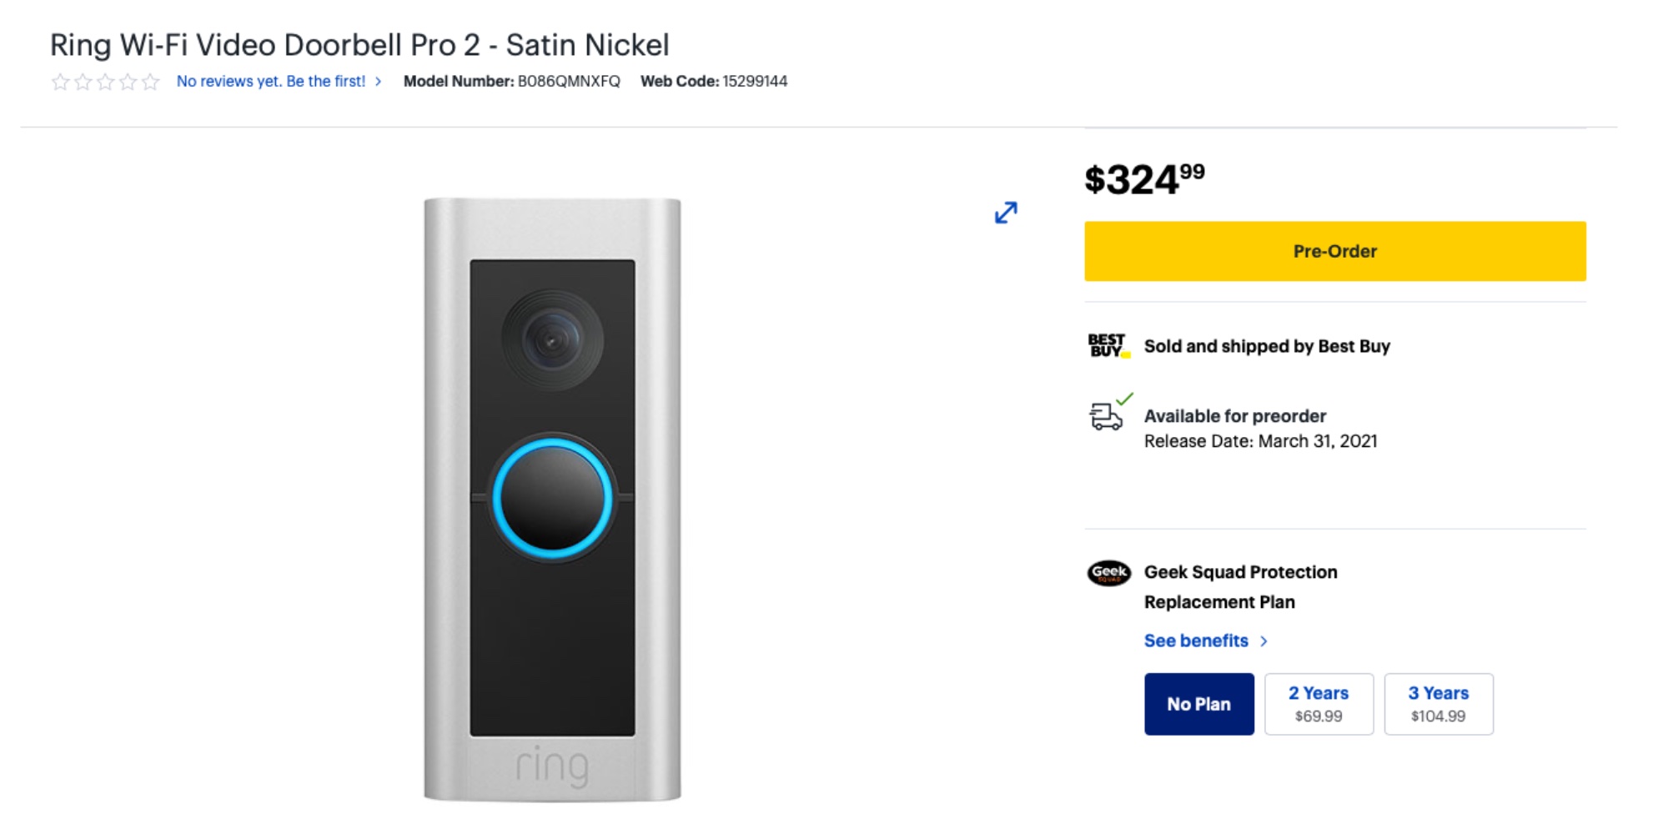The image size is (1668, 834).
Task: Click the $324.99 price
Action: [x=1143, y=178]
